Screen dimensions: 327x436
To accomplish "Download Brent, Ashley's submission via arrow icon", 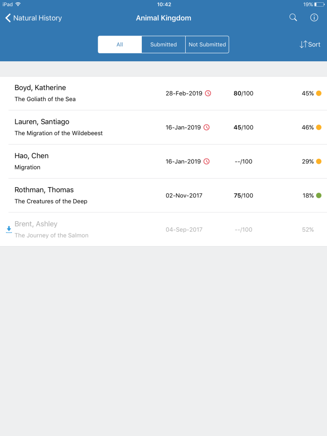I will tap(9, 229).
